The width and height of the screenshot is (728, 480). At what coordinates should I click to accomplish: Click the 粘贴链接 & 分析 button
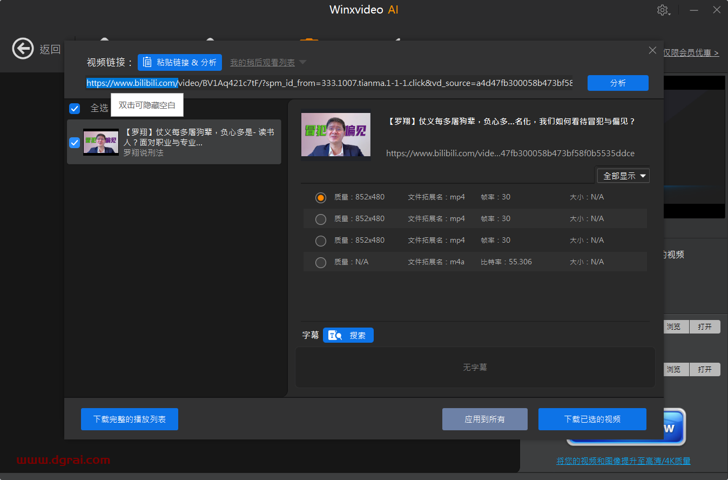coord(180,62)
